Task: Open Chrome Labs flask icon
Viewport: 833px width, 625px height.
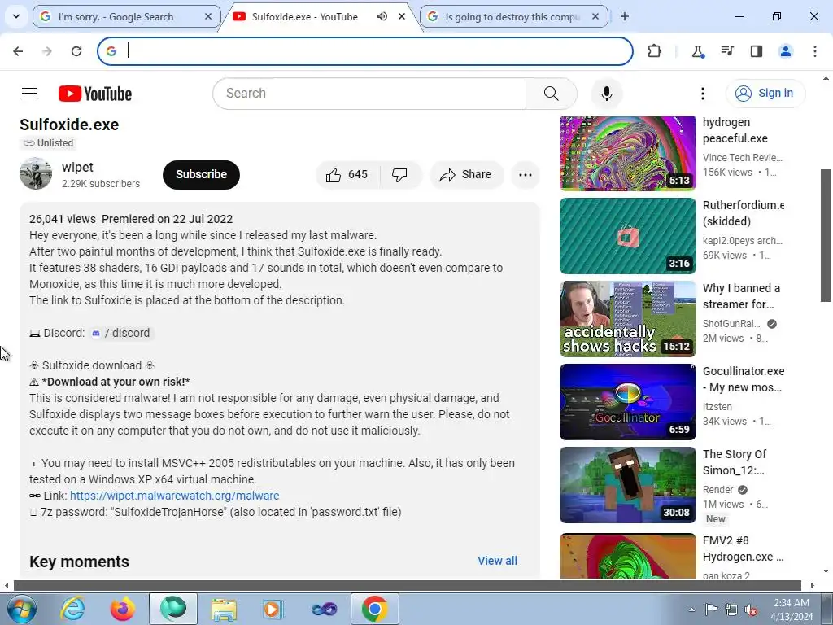Action: pos(697,51)
